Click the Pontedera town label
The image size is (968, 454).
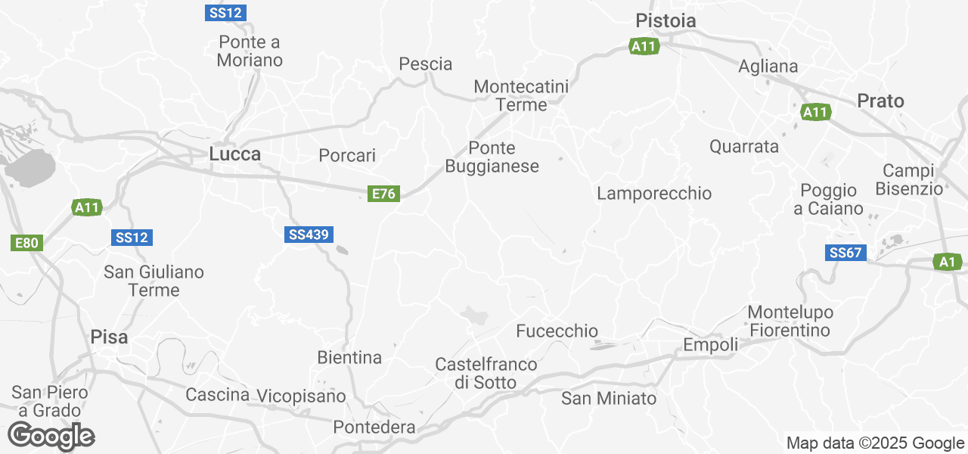pos(374,428)
